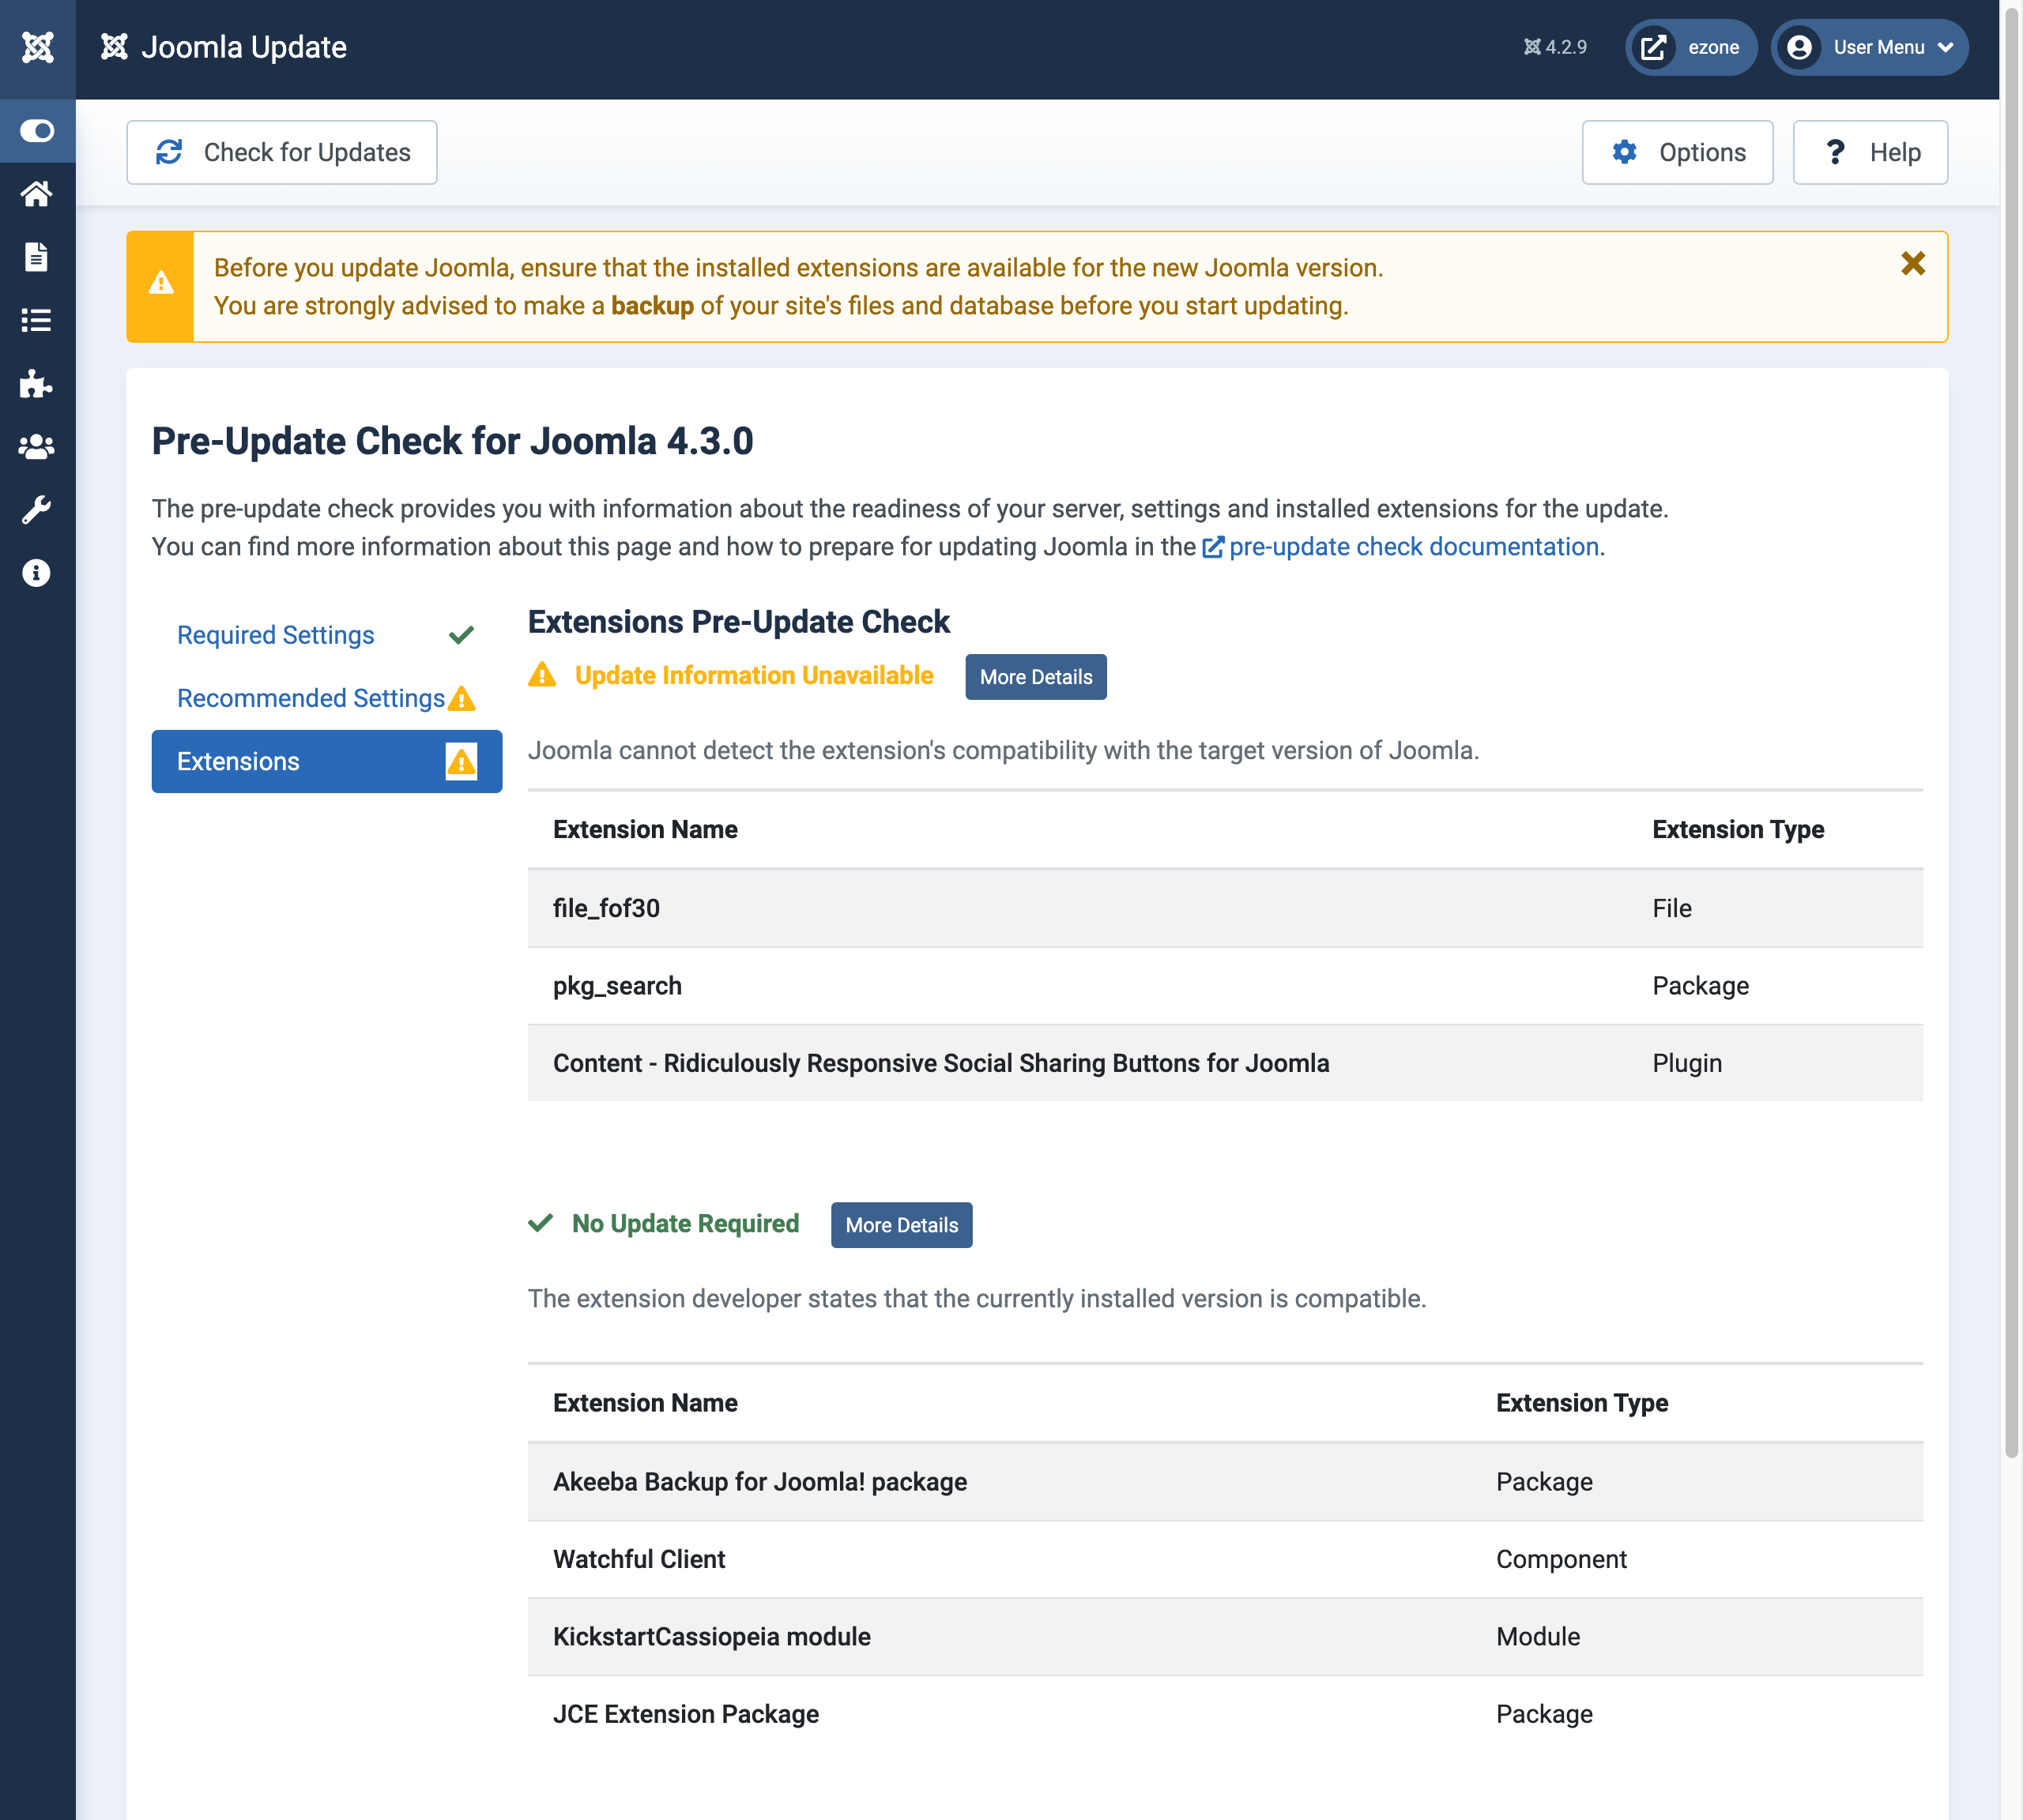Open the Users sidebar icon

[x=37, y=447]
